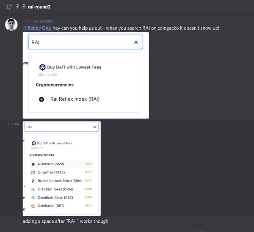Open the rai-round2 channel name header

tap(39, 7)
